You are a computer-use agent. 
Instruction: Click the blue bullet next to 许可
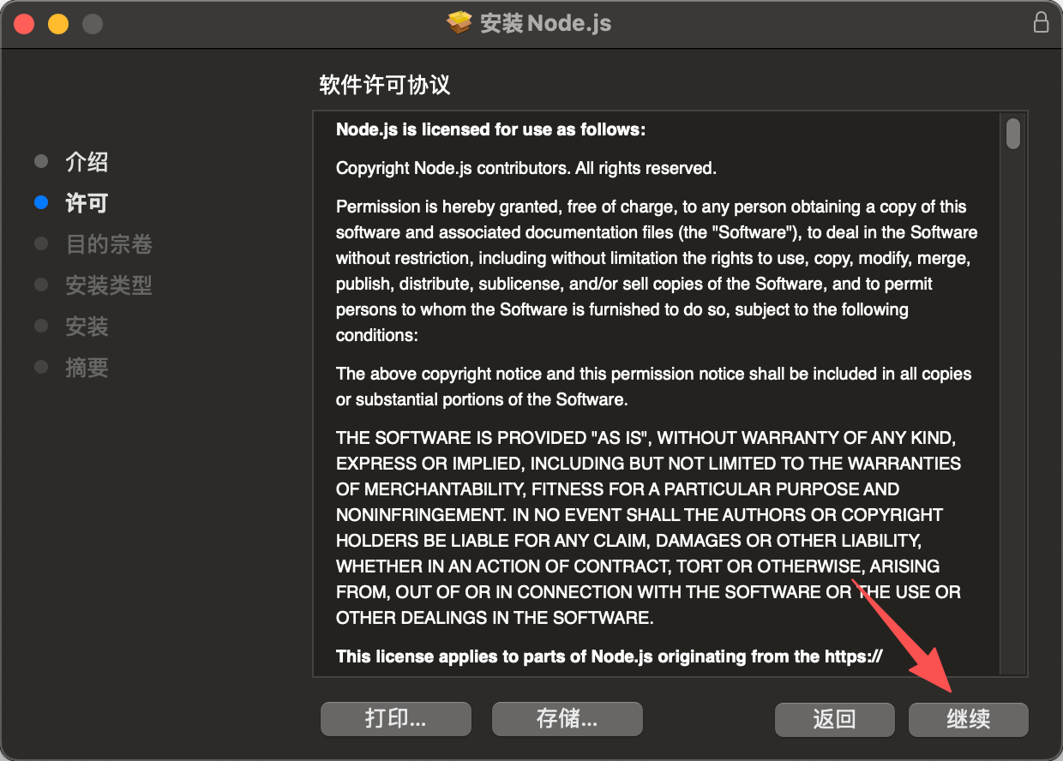[x=41, y=203]
